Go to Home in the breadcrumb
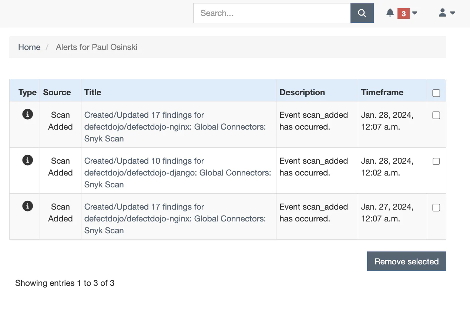 coord(29,47)
